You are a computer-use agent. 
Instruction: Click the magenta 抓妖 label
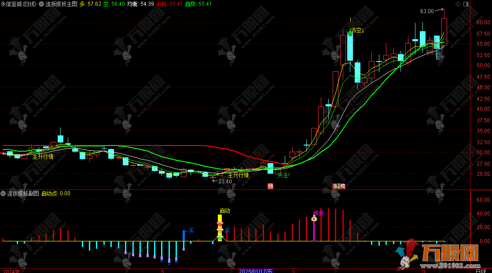(x=319, y=213)
